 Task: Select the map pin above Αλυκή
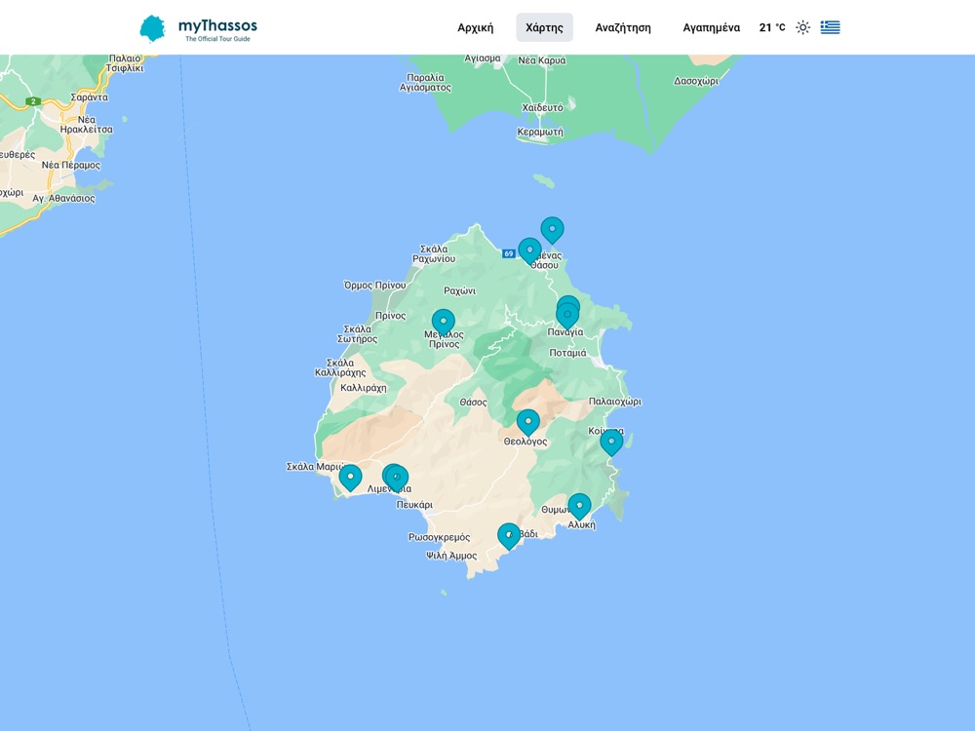579,507
